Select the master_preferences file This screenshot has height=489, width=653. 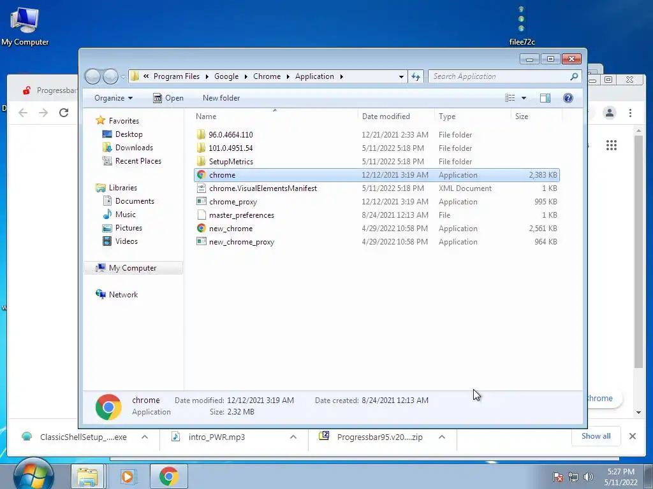pos(376,215)
